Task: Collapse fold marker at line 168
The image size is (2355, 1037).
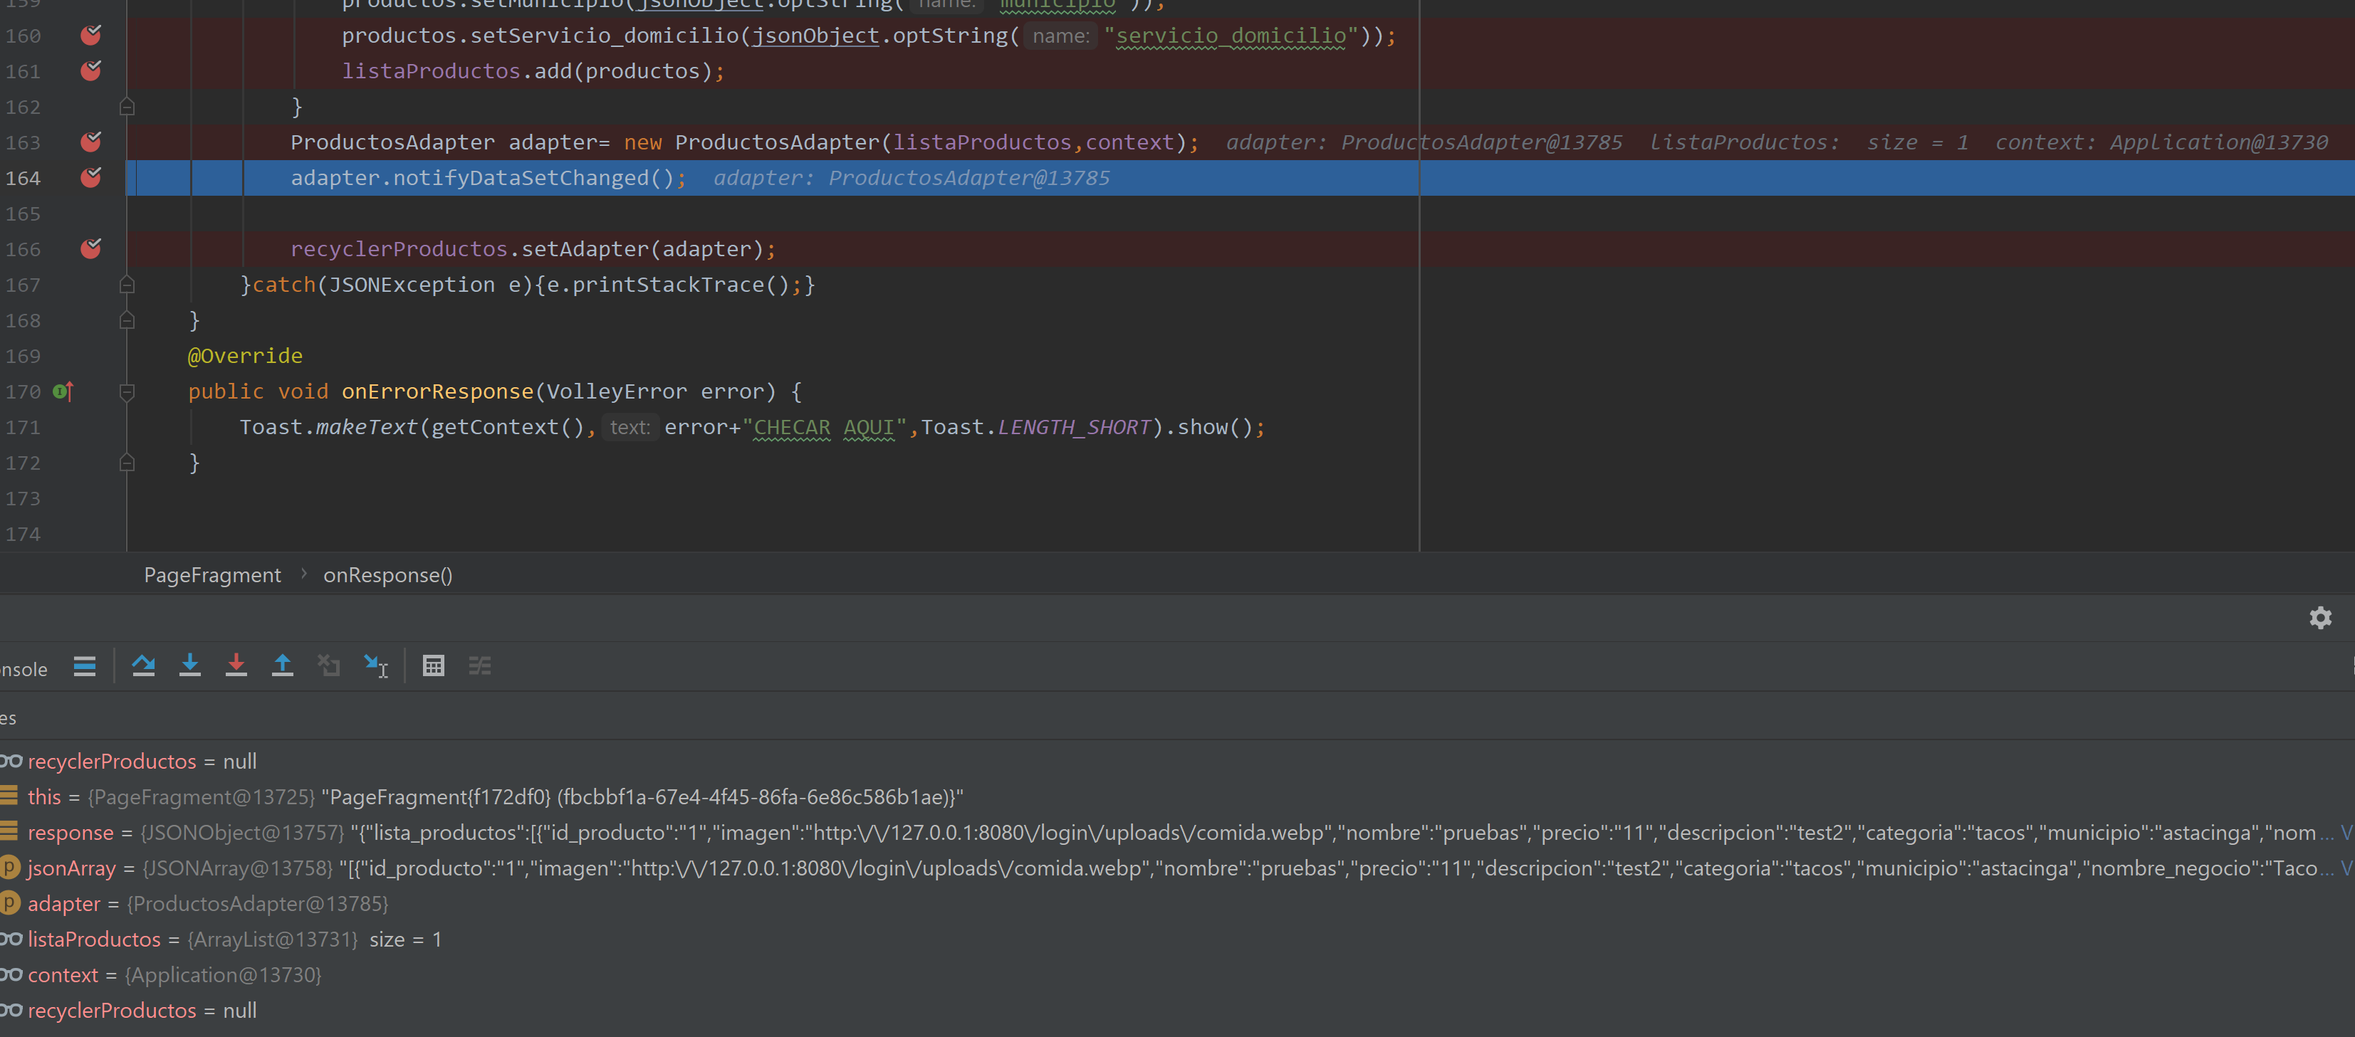Action: pyautogui.click(x=127, y=321)
